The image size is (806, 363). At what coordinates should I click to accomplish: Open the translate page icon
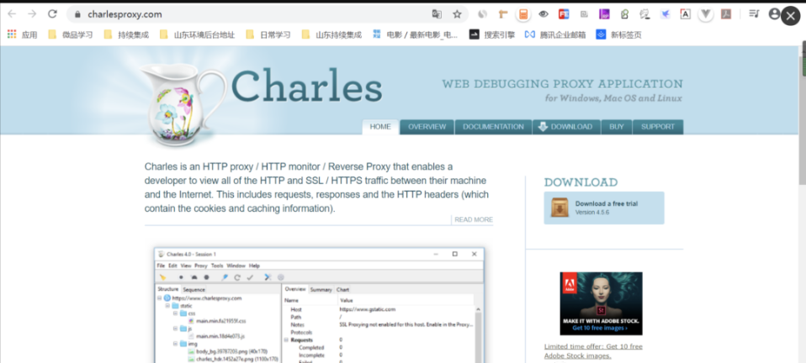[x=437, y=14]
